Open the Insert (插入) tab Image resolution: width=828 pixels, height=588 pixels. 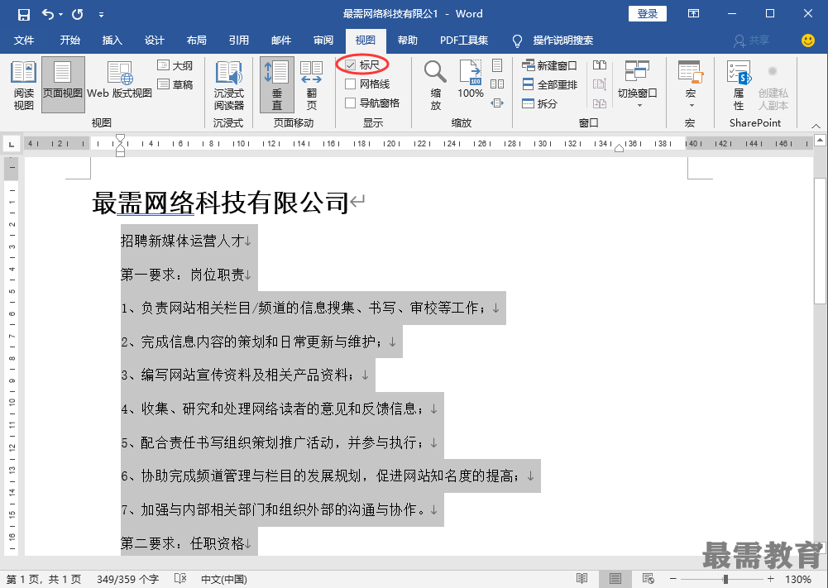tap(112, 41)
